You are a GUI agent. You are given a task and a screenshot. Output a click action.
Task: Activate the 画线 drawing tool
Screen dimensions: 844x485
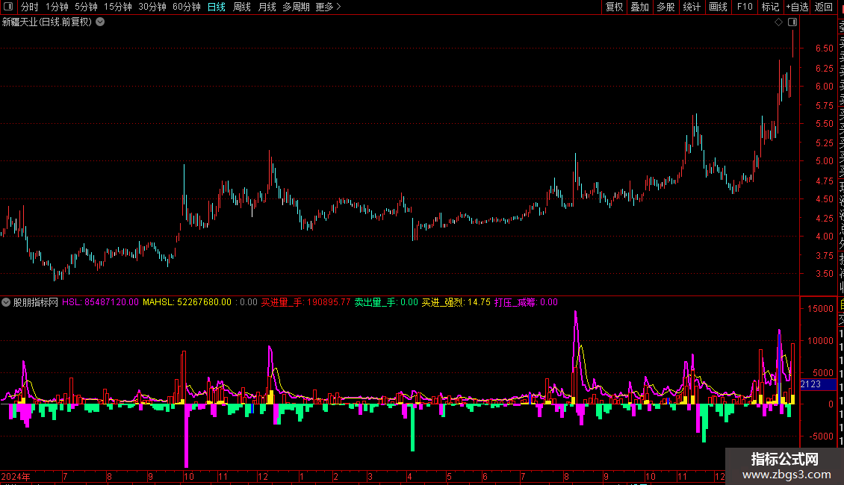[718, 7]
